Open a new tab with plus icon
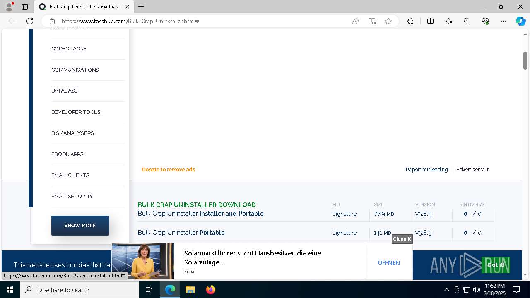 pyautogui.click(x=141, y=7)
